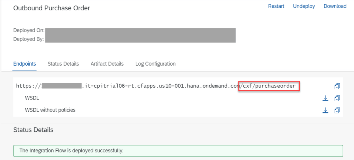The height and width of the screenshot is (160, 354).
Task: Select the Log Configuration tab
Action: point(155,64)
